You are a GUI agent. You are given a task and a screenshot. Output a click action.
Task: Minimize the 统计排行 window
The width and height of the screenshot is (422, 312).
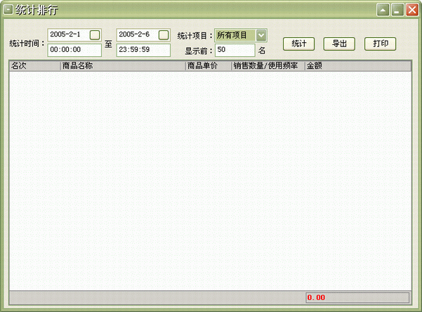point(397,10)
